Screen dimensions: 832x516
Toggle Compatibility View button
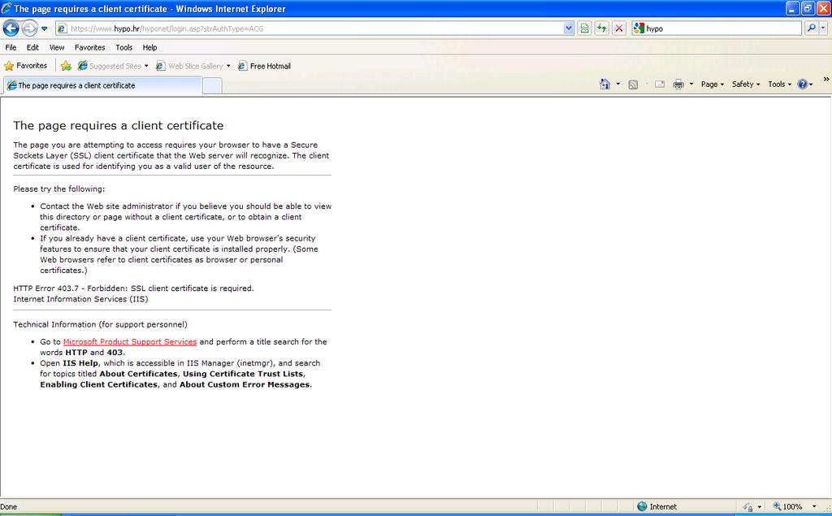click(585, 28)
